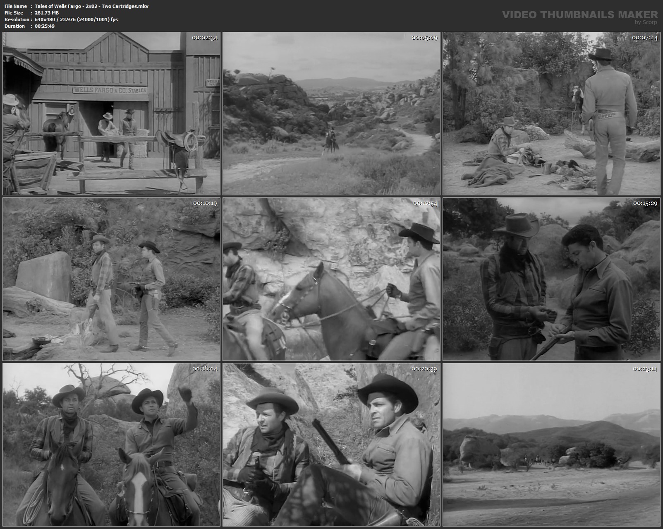Image resolution: width=663 pixels, height=529 pixels.
Task: Click the file size value 281.73 MB
Action: click(47, 13)
